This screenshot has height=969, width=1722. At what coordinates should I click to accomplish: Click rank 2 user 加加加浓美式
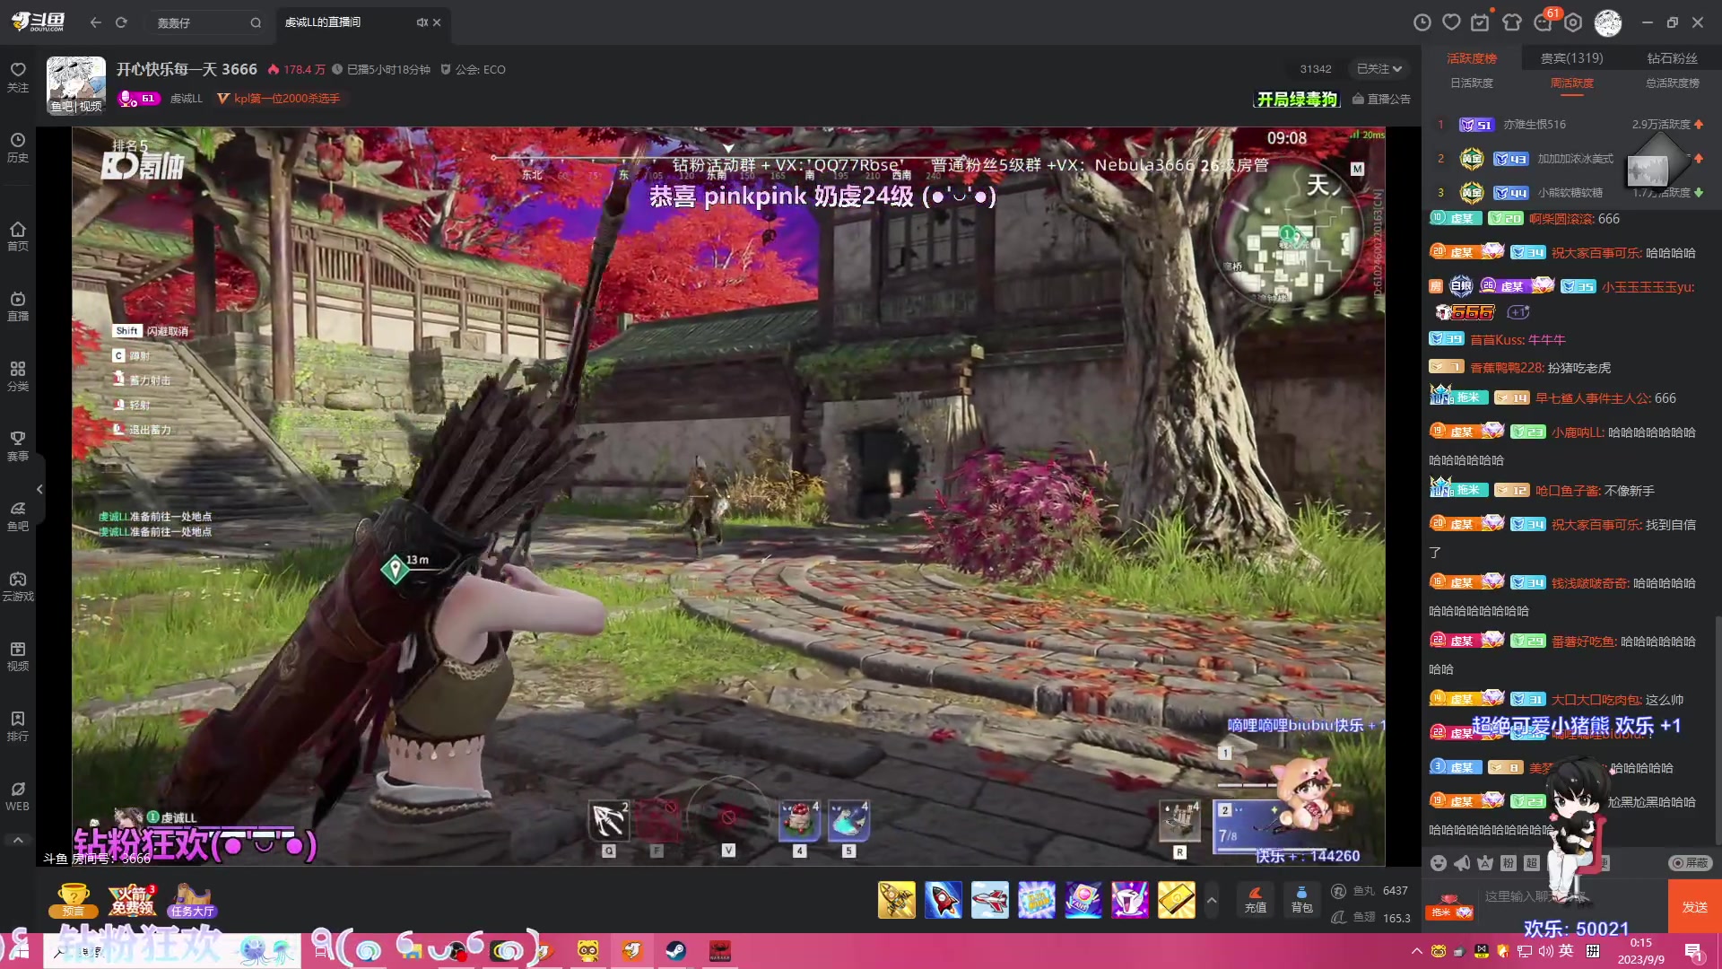point(1575,159)
